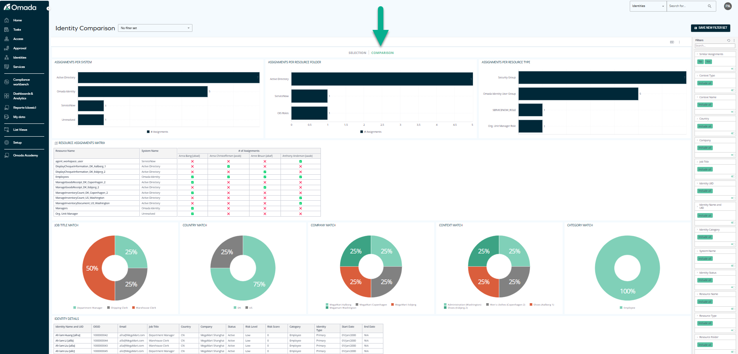This screenshot has height=354, width=738.
Task: Click the Reports (classic) icon
Action: 7,108
